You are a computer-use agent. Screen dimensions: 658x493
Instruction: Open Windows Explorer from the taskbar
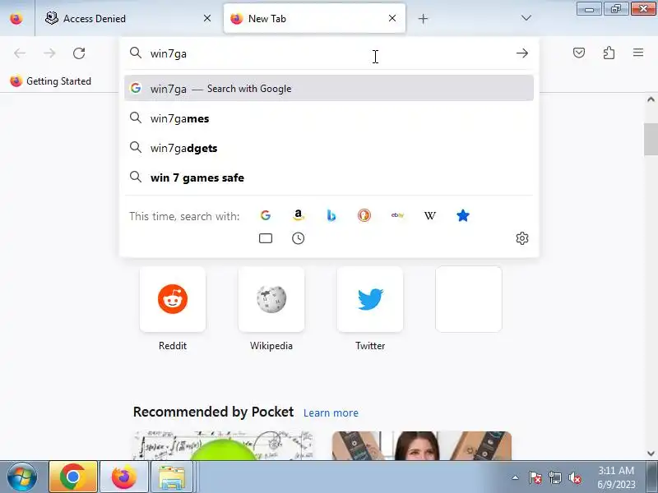point(172,477)
